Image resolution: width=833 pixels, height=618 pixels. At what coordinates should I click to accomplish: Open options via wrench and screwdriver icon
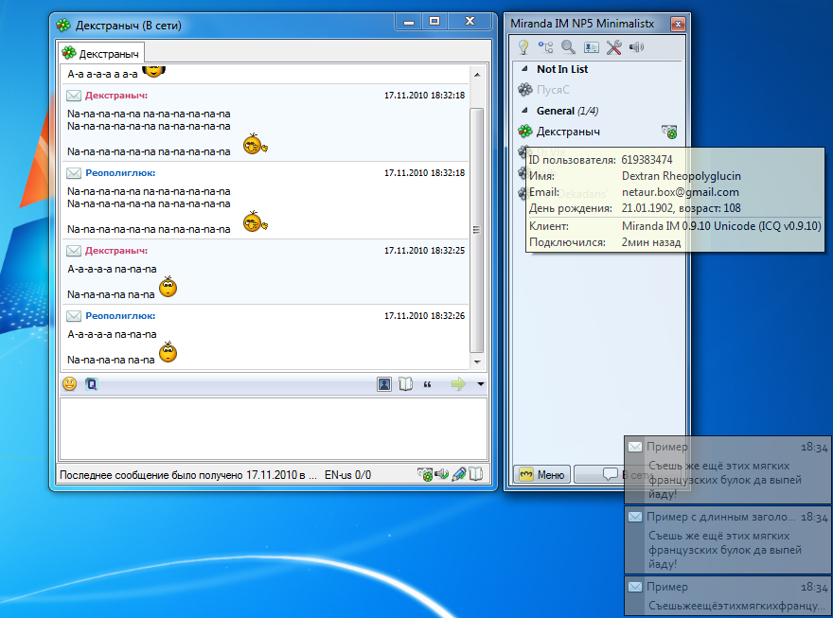point(613,47)
